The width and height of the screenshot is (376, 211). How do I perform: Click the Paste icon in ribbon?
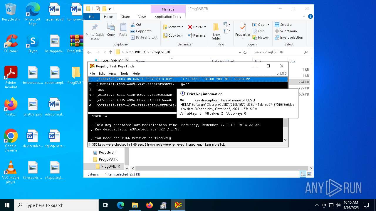pyautogui.click(x=123, y=30)
